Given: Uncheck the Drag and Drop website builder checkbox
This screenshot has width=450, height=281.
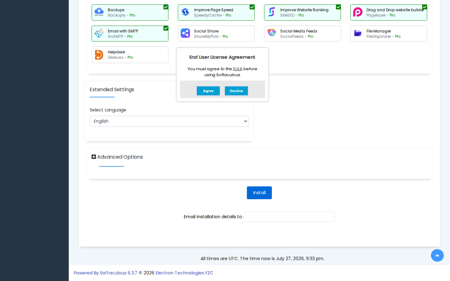Looking at the screenshot, I should (x=425, y=7).
